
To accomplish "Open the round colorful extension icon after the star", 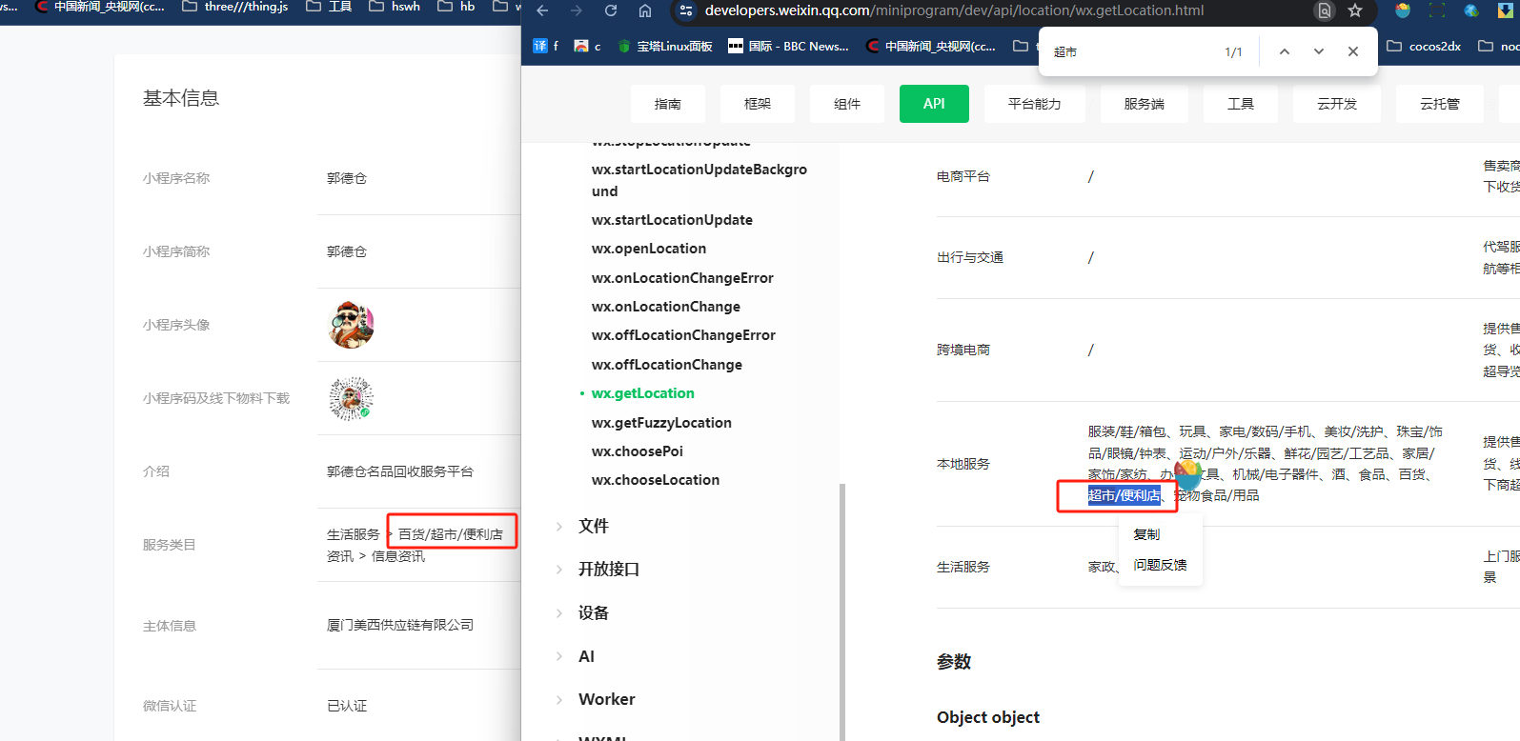I will (1403, 10).
